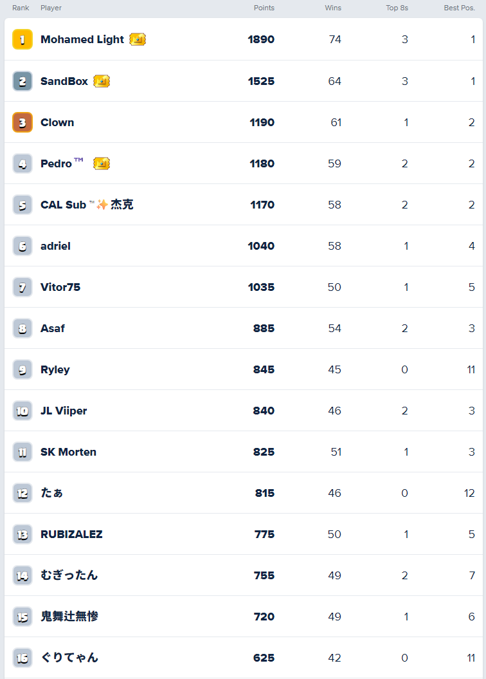Click sparkle emoji in CAL Sub name
Image resolution: width=486 pixels, height=679 pixels.
coord(102,205)
